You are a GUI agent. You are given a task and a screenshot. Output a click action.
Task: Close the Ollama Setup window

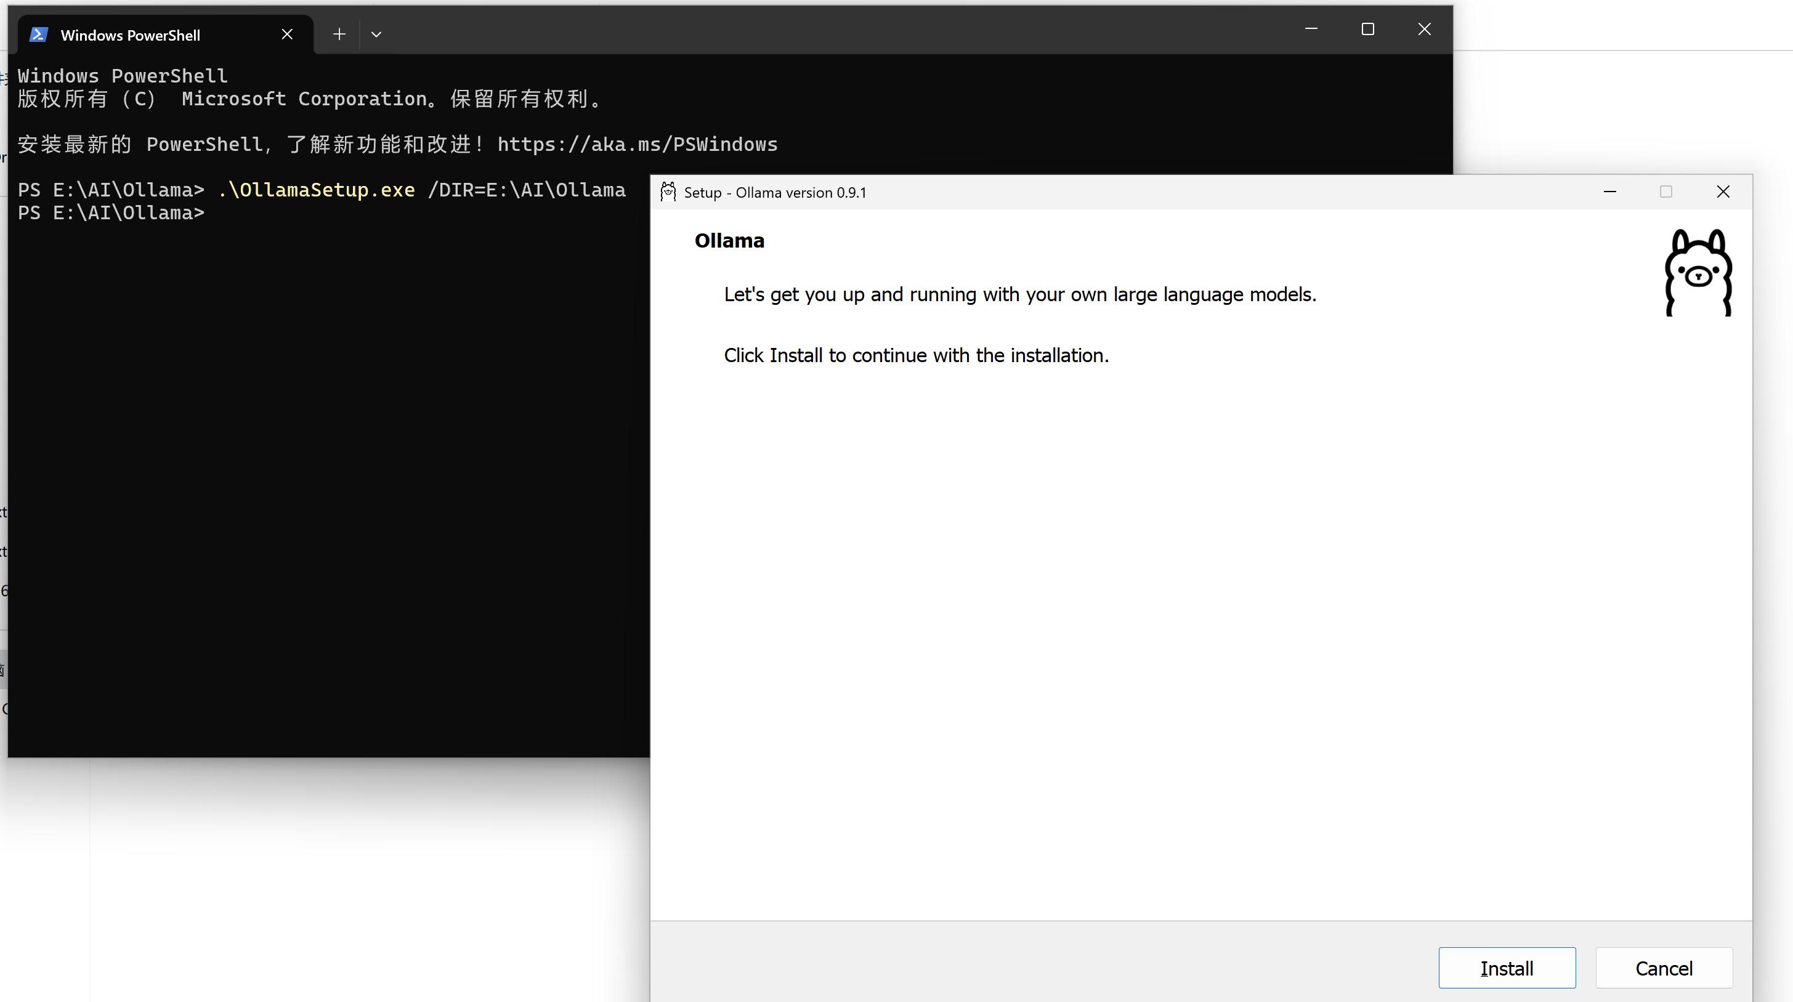click(1723, 192)
